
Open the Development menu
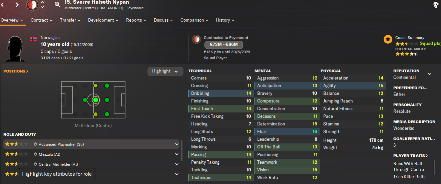click(x=103, y=20)
